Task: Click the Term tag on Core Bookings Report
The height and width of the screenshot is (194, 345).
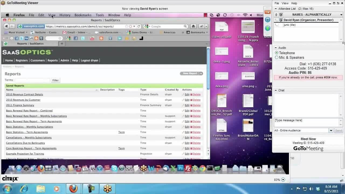Action: (x=122, y=148)
